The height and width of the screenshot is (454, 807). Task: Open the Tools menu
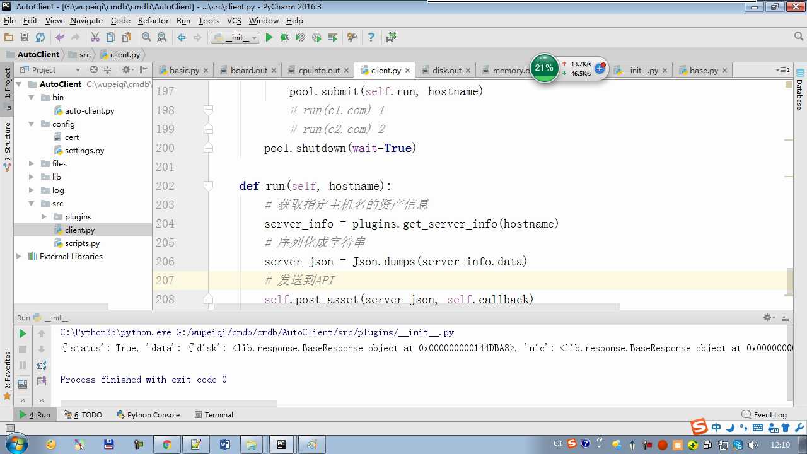pos(208,20)
